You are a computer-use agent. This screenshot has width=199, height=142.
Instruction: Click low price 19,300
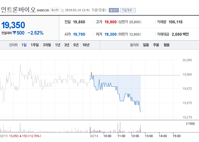click(x=111, y=34)
